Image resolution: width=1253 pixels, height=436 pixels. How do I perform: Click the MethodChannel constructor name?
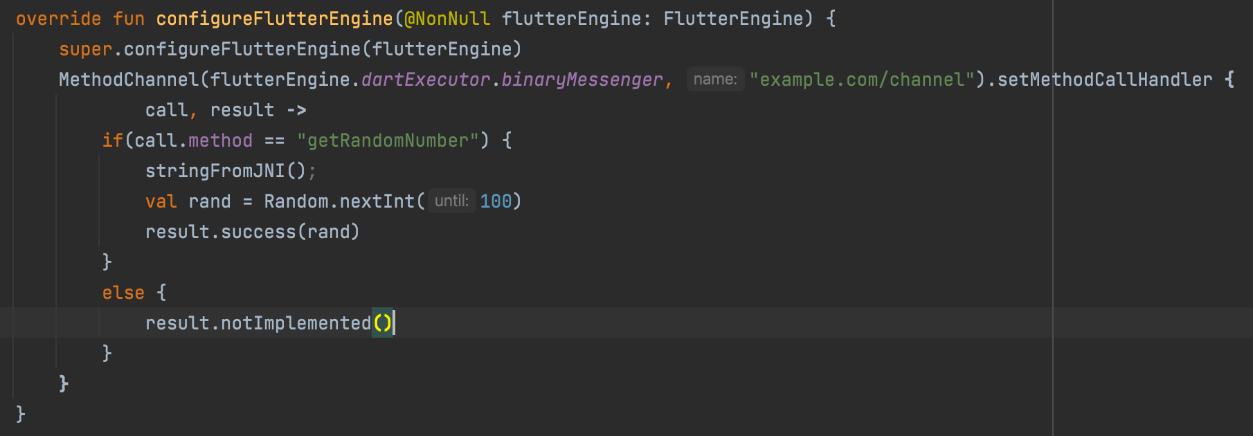pos(129,80)
